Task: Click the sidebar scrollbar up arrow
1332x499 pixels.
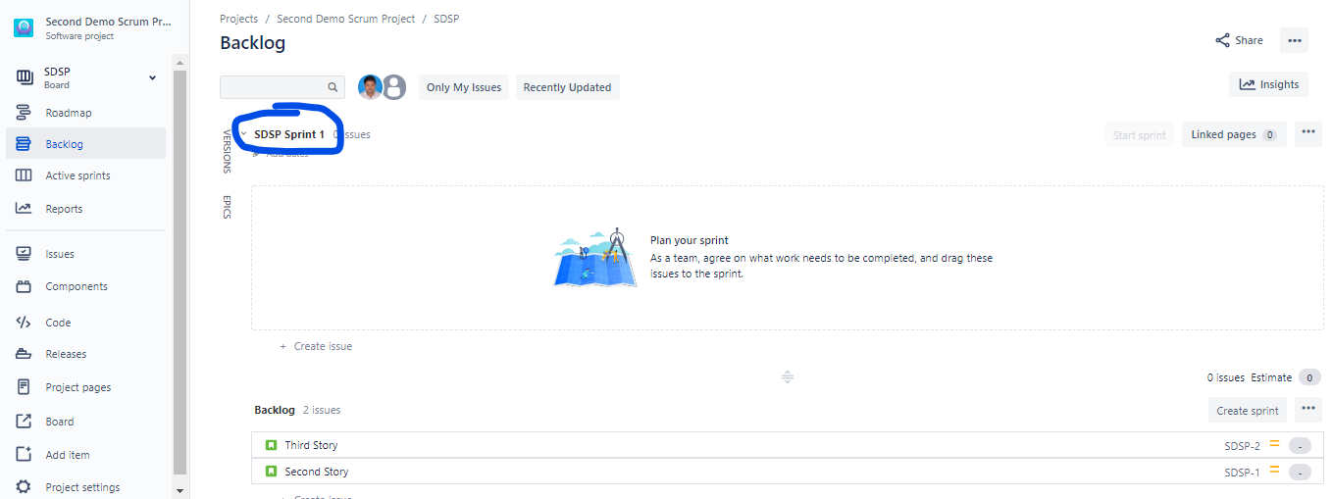Action: (179, 63)
